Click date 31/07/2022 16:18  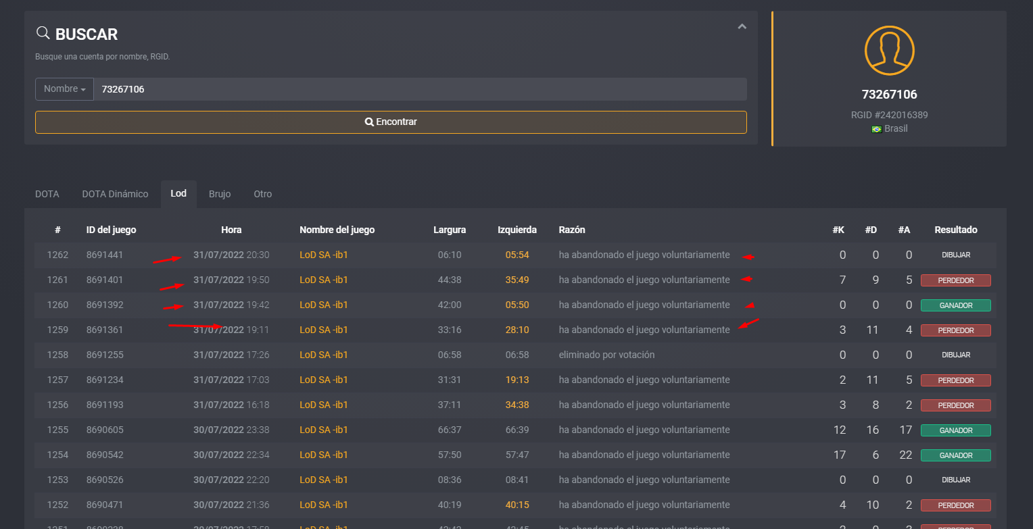tap(231, 405)
